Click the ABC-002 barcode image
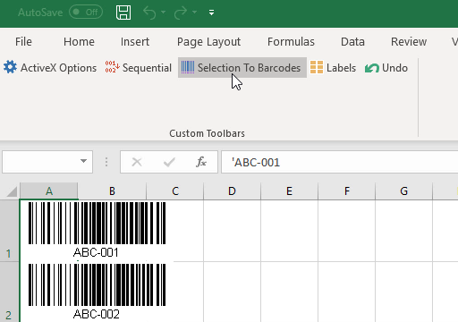The height and width of the screenshot is (322, 458). click(97, 292)
